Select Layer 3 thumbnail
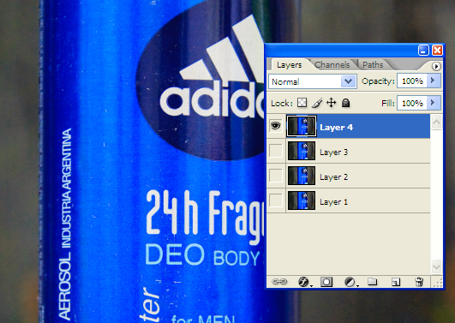Viewport: 455px width, 323px height. (302, 151)
